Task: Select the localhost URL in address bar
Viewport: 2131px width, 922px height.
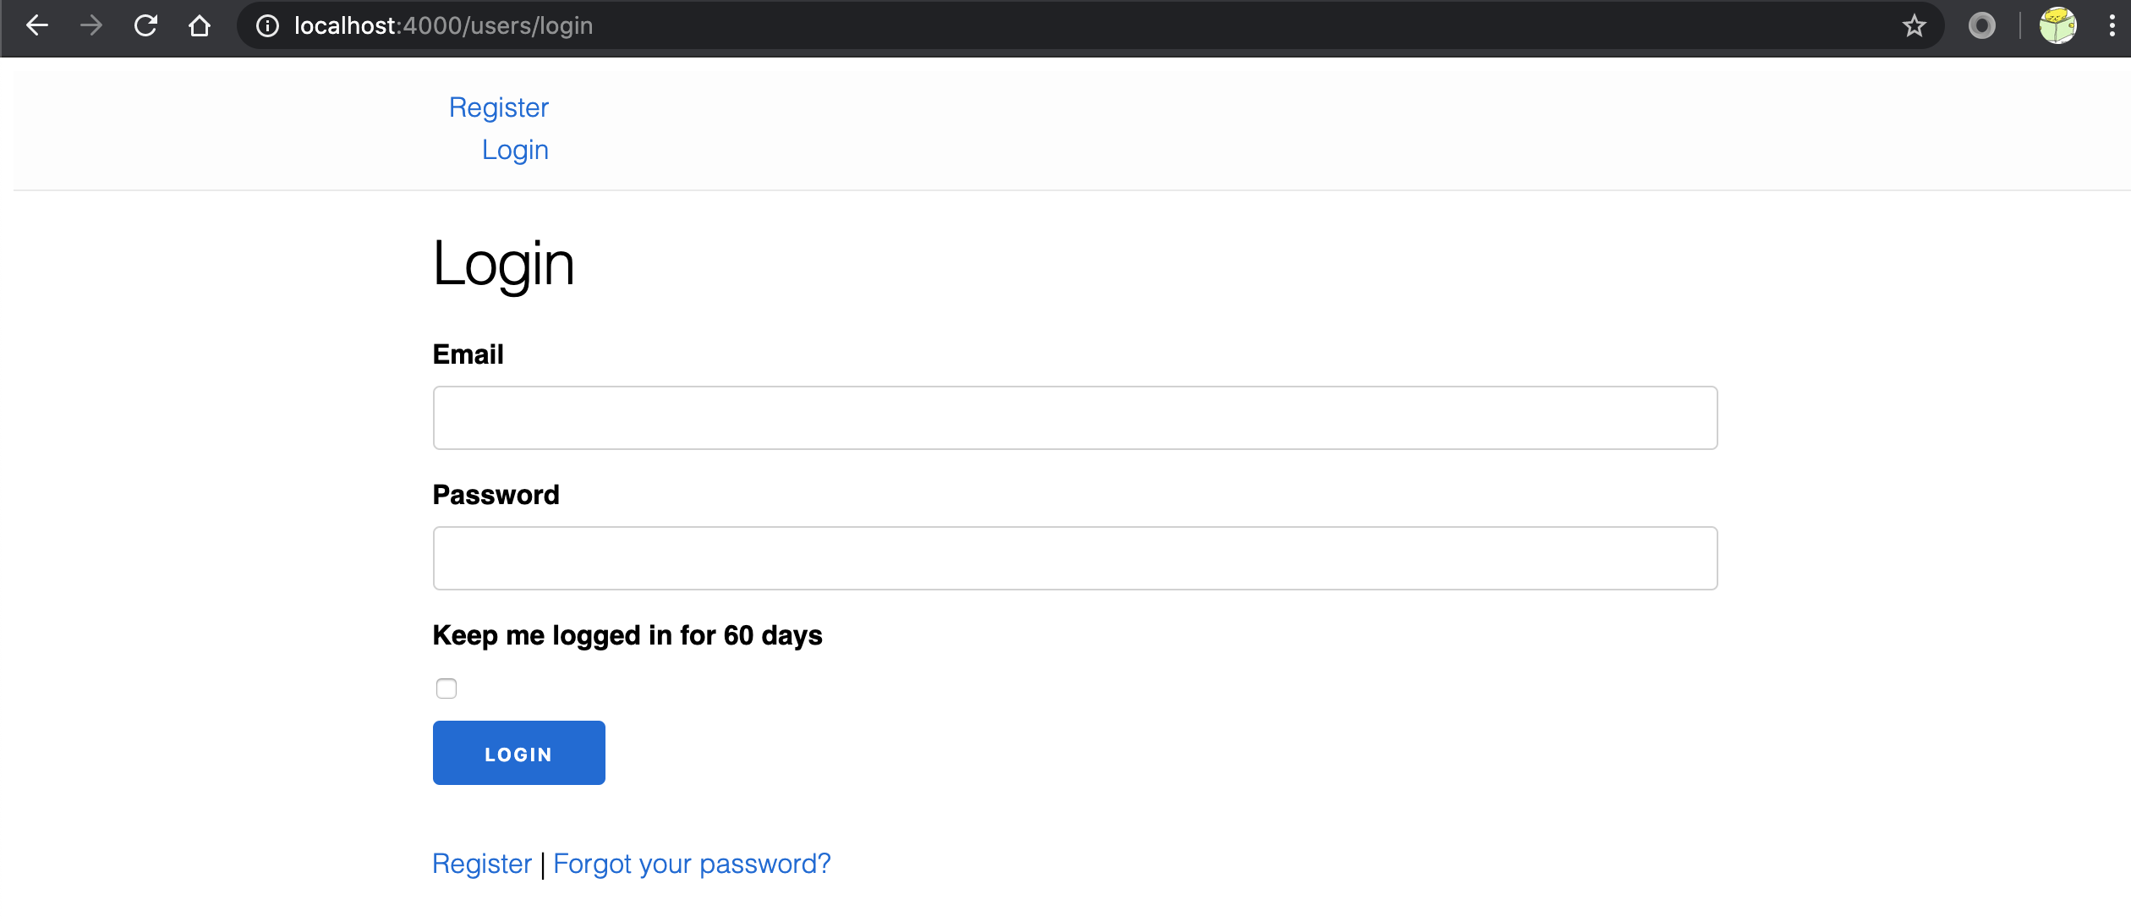Action: 443,26
